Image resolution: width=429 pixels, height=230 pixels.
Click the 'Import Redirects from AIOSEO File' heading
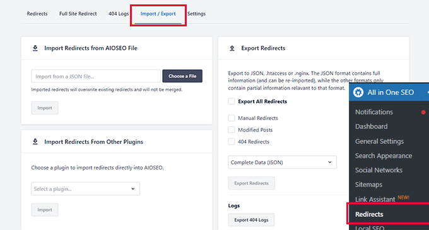pos(91,48)
